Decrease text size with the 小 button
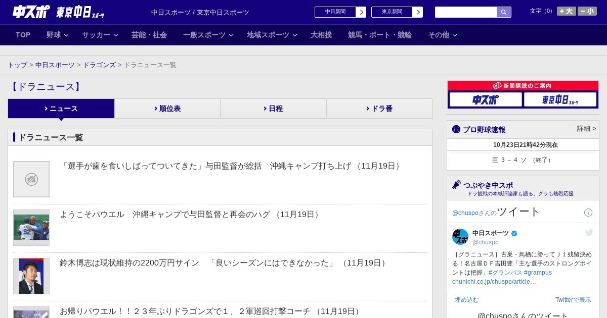The image size is (607, 318). [x=587, y=11]
